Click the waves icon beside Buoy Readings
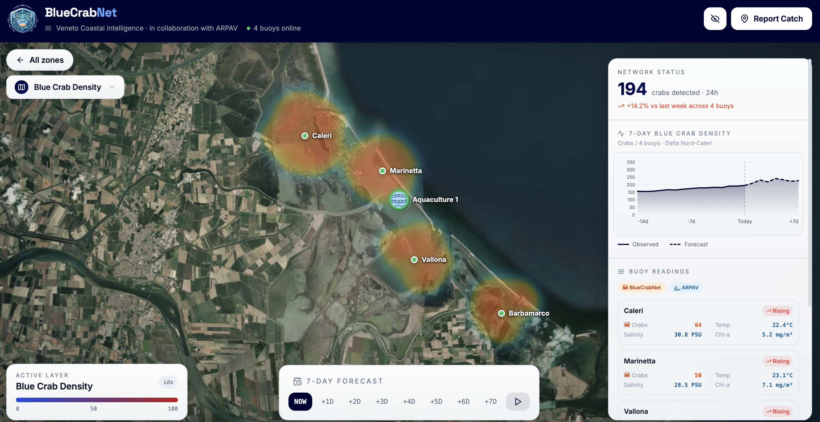Image resolution: width=820 pixels, height=422 pixels. point(621,271)
